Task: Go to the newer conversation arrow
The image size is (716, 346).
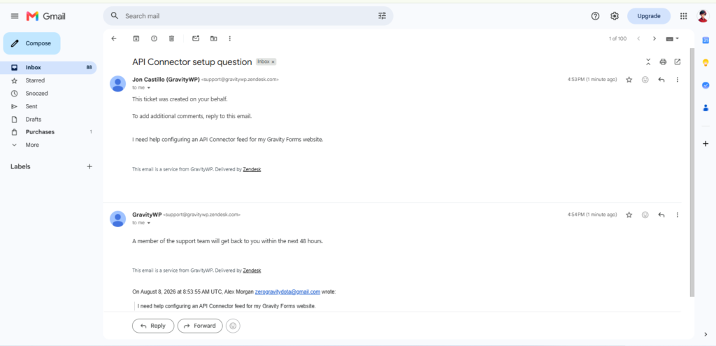Action: pyautogui.click(x=638, y=39)
